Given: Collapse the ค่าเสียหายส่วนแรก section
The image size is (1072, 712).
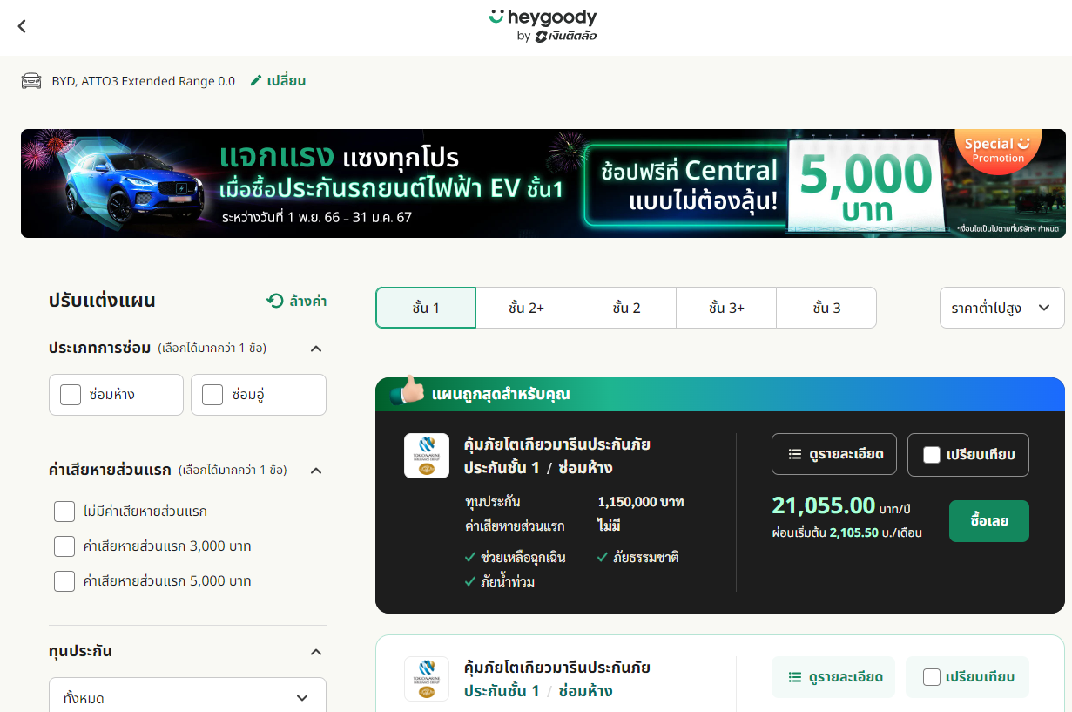Looking at the screenshot, I should (316, 471).
